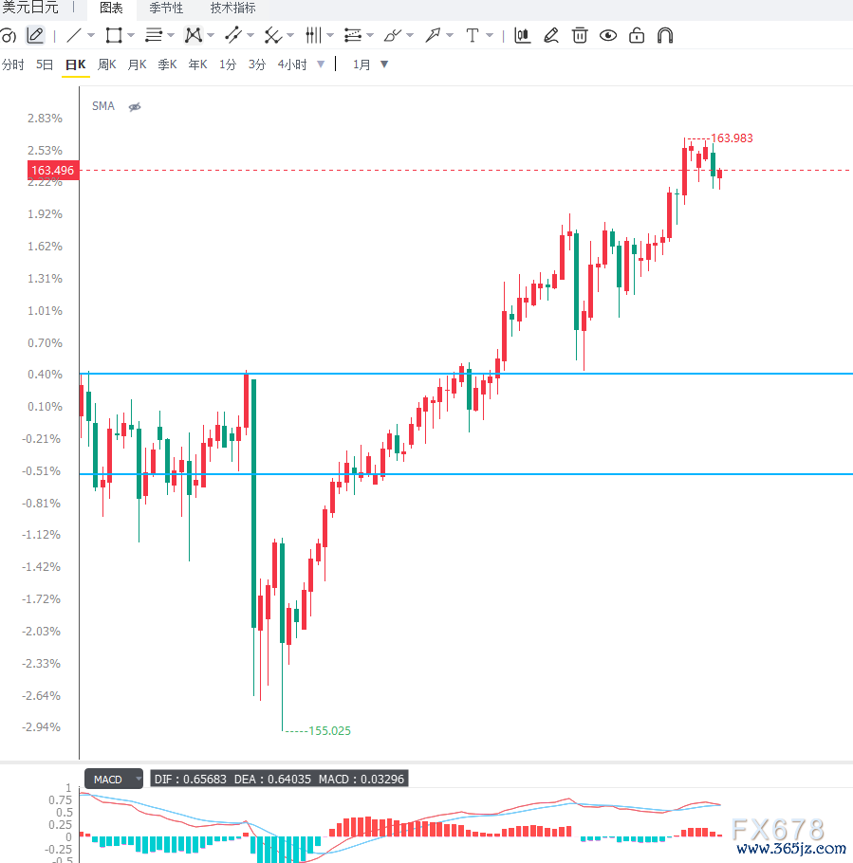Switch to the 季节性 tab
853x863 pixels.
click(166, 9)
